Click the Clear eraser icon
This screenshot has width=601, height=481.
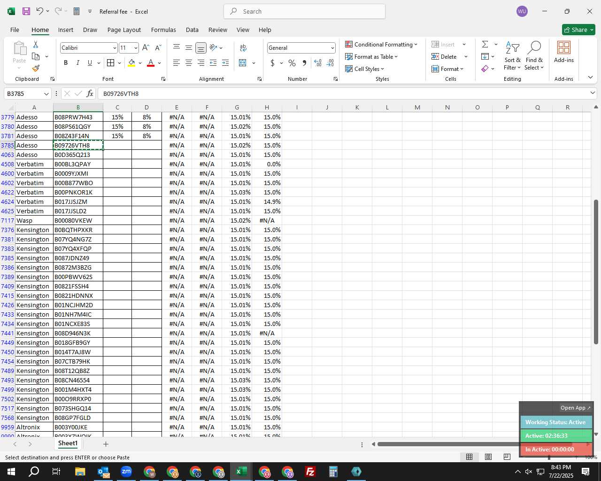pyautogui.click(x=485, y=69)
